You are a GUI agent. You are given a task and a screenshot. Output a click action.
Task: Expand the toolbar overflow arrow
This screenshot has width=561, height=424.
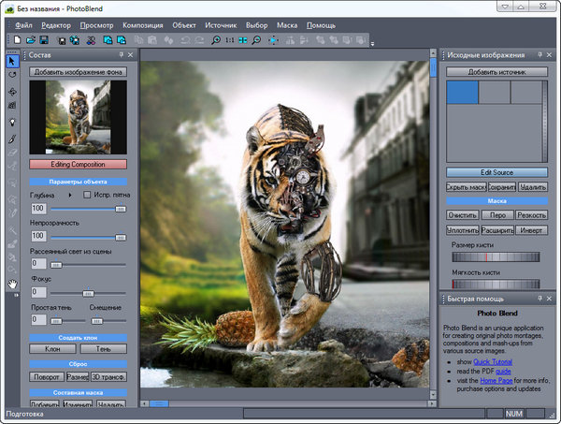(x=373, y=43)
